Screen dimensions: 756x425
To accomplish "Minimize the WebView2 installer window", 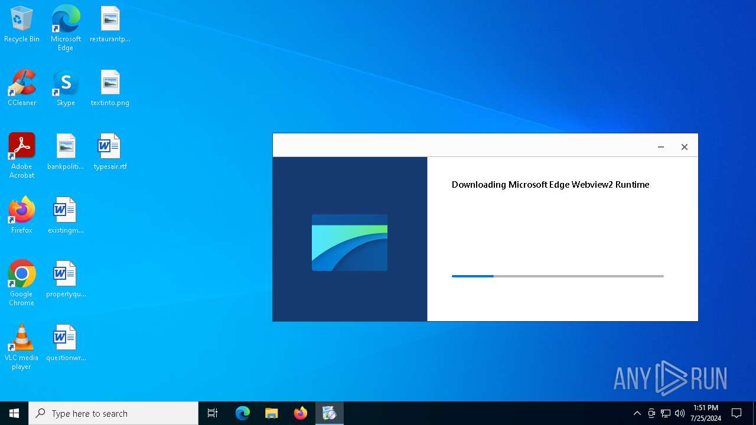I will point(661,147).
